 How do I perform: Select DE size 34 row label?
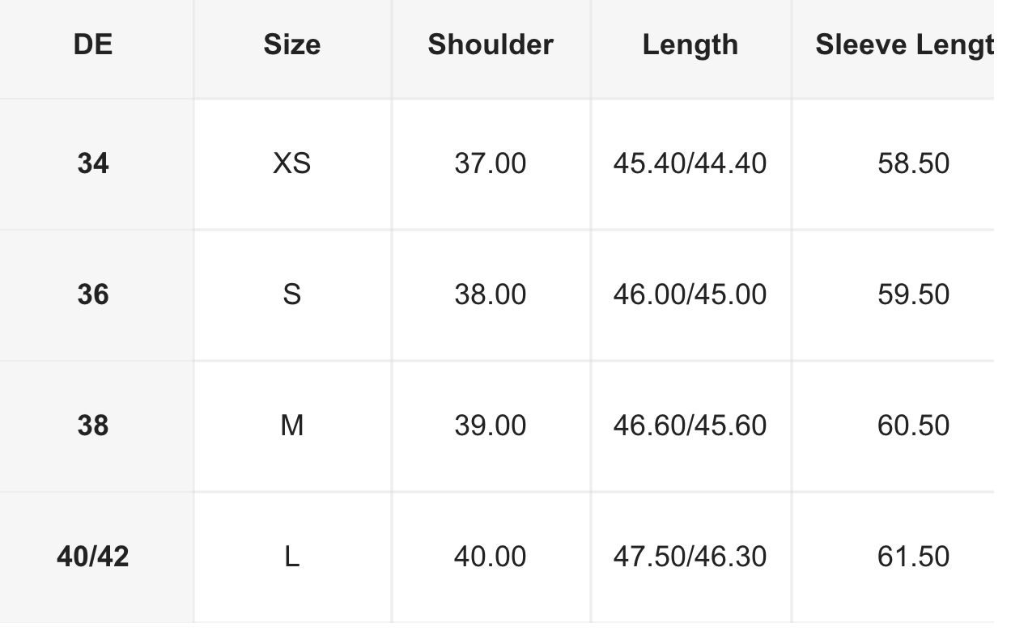tap(93, 164)
